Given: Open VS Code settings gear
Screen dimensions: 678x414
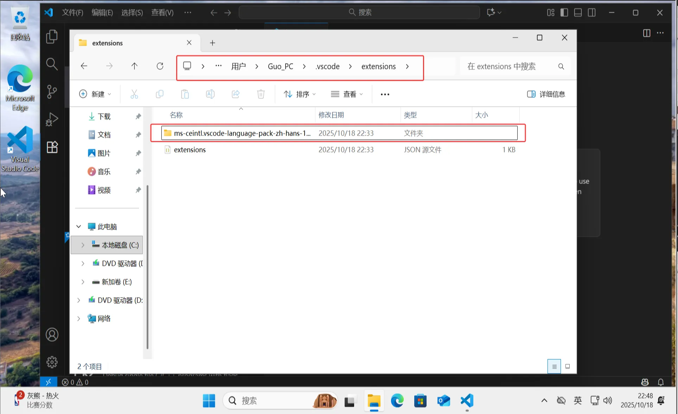Looking at the screenshot, I should tap(52, 362).
